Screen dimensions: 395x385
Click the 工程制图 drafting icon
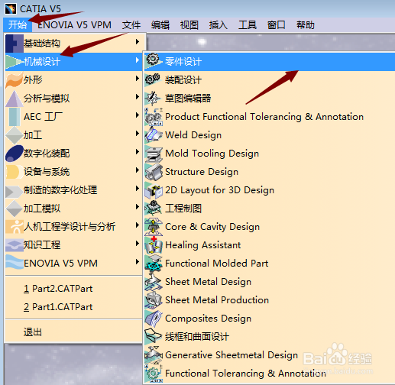(154, 209)
